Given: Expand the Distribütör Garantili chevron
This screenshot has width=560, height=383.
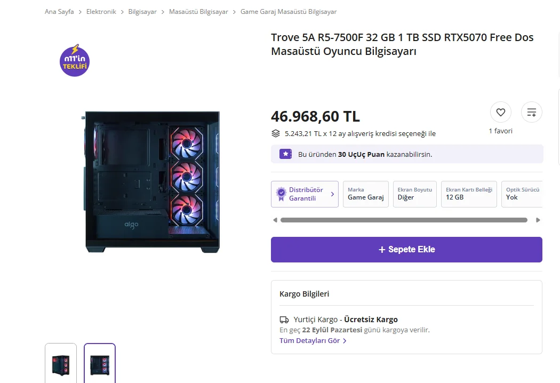Looking at the screenshot, I should (x=332, y=194).
